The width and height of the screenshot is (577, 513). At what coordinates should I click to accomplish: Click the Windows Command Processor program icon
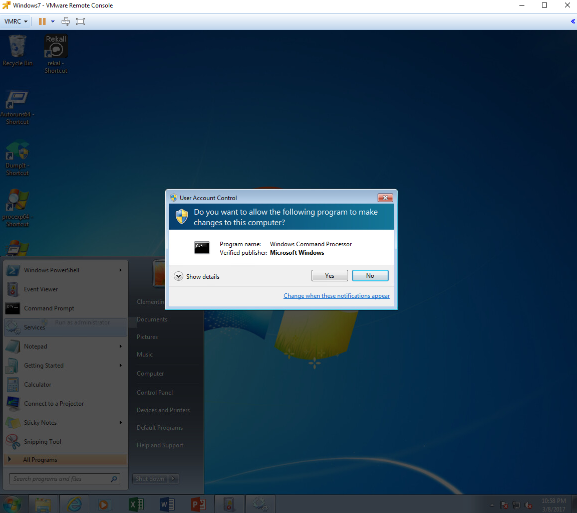[x=202, y=248]
